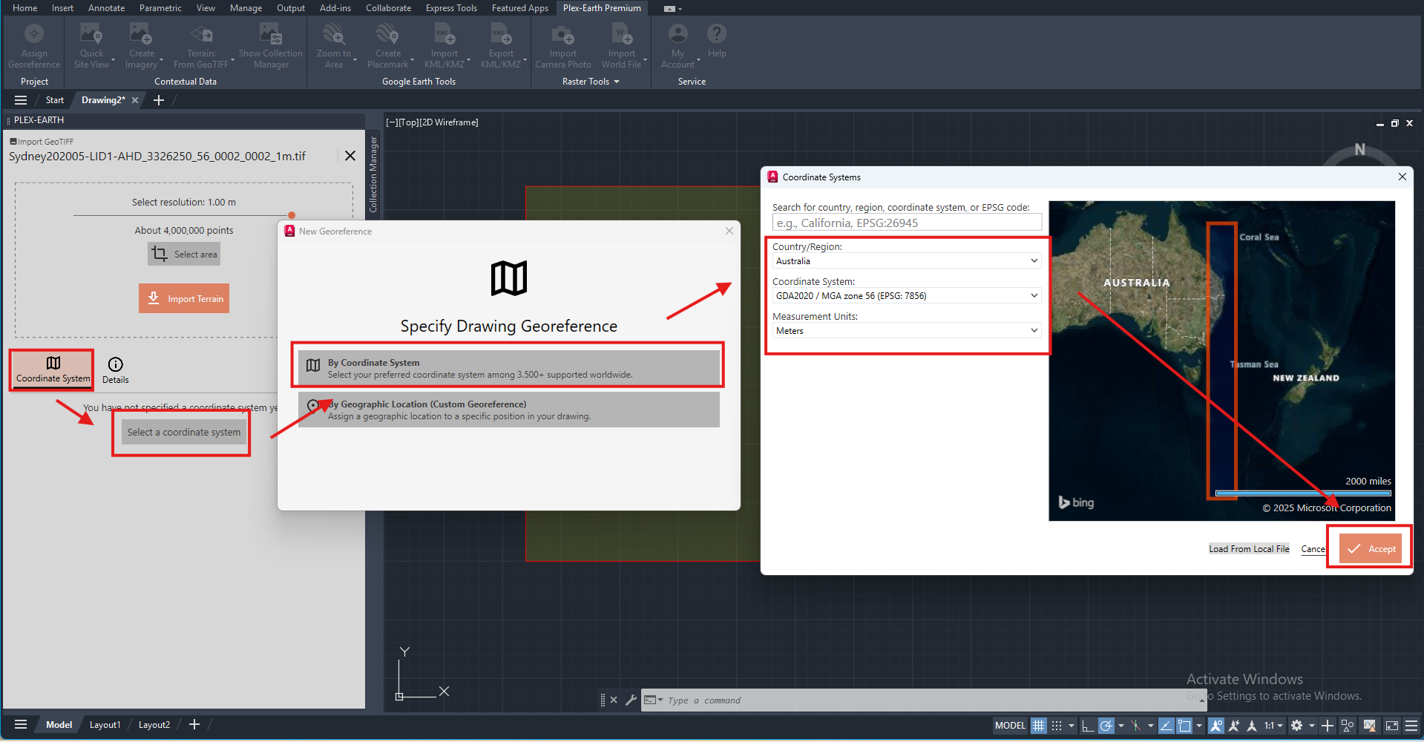Open the My Account menu icon
1424x742 pixels.
pos(677,34)
